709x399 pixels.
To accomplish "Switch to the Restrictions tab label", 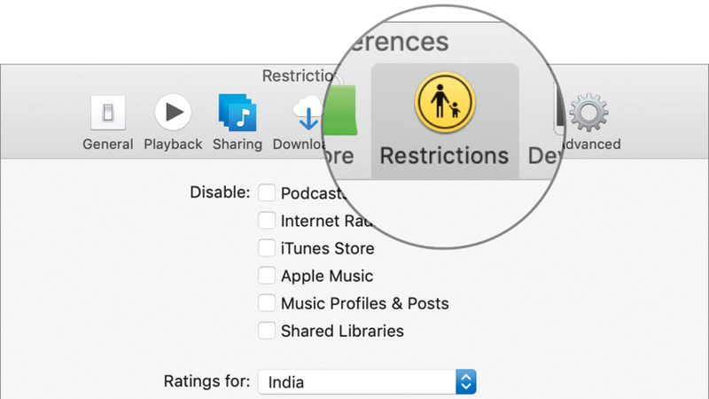I will tap(444, 156).
